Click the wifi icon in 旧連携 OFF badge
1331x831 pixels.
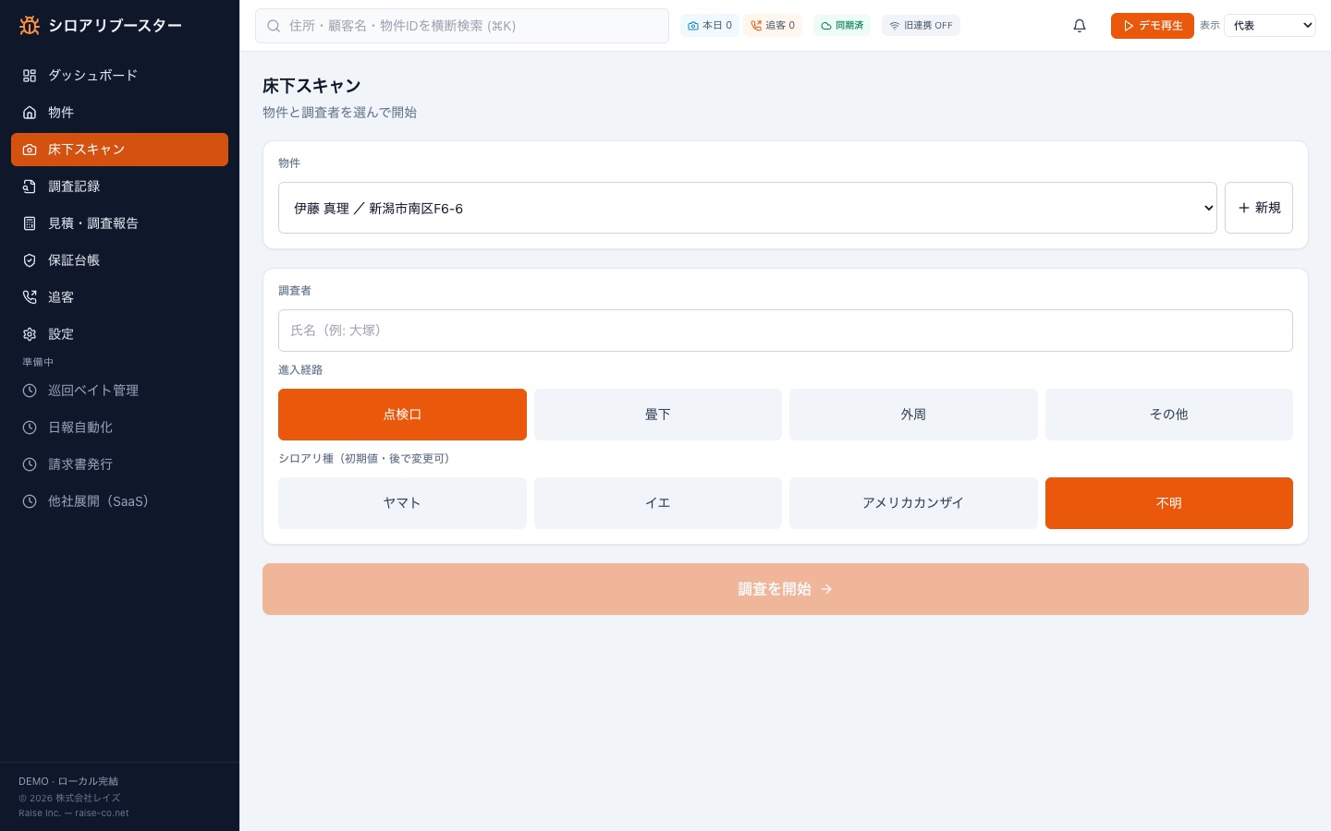pyautogui.click(x=895, y=26)
